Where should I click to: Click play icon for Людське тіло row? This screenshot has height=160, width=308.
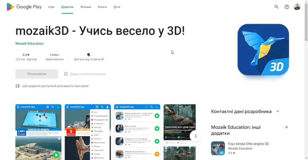click(x=157, y=141)
